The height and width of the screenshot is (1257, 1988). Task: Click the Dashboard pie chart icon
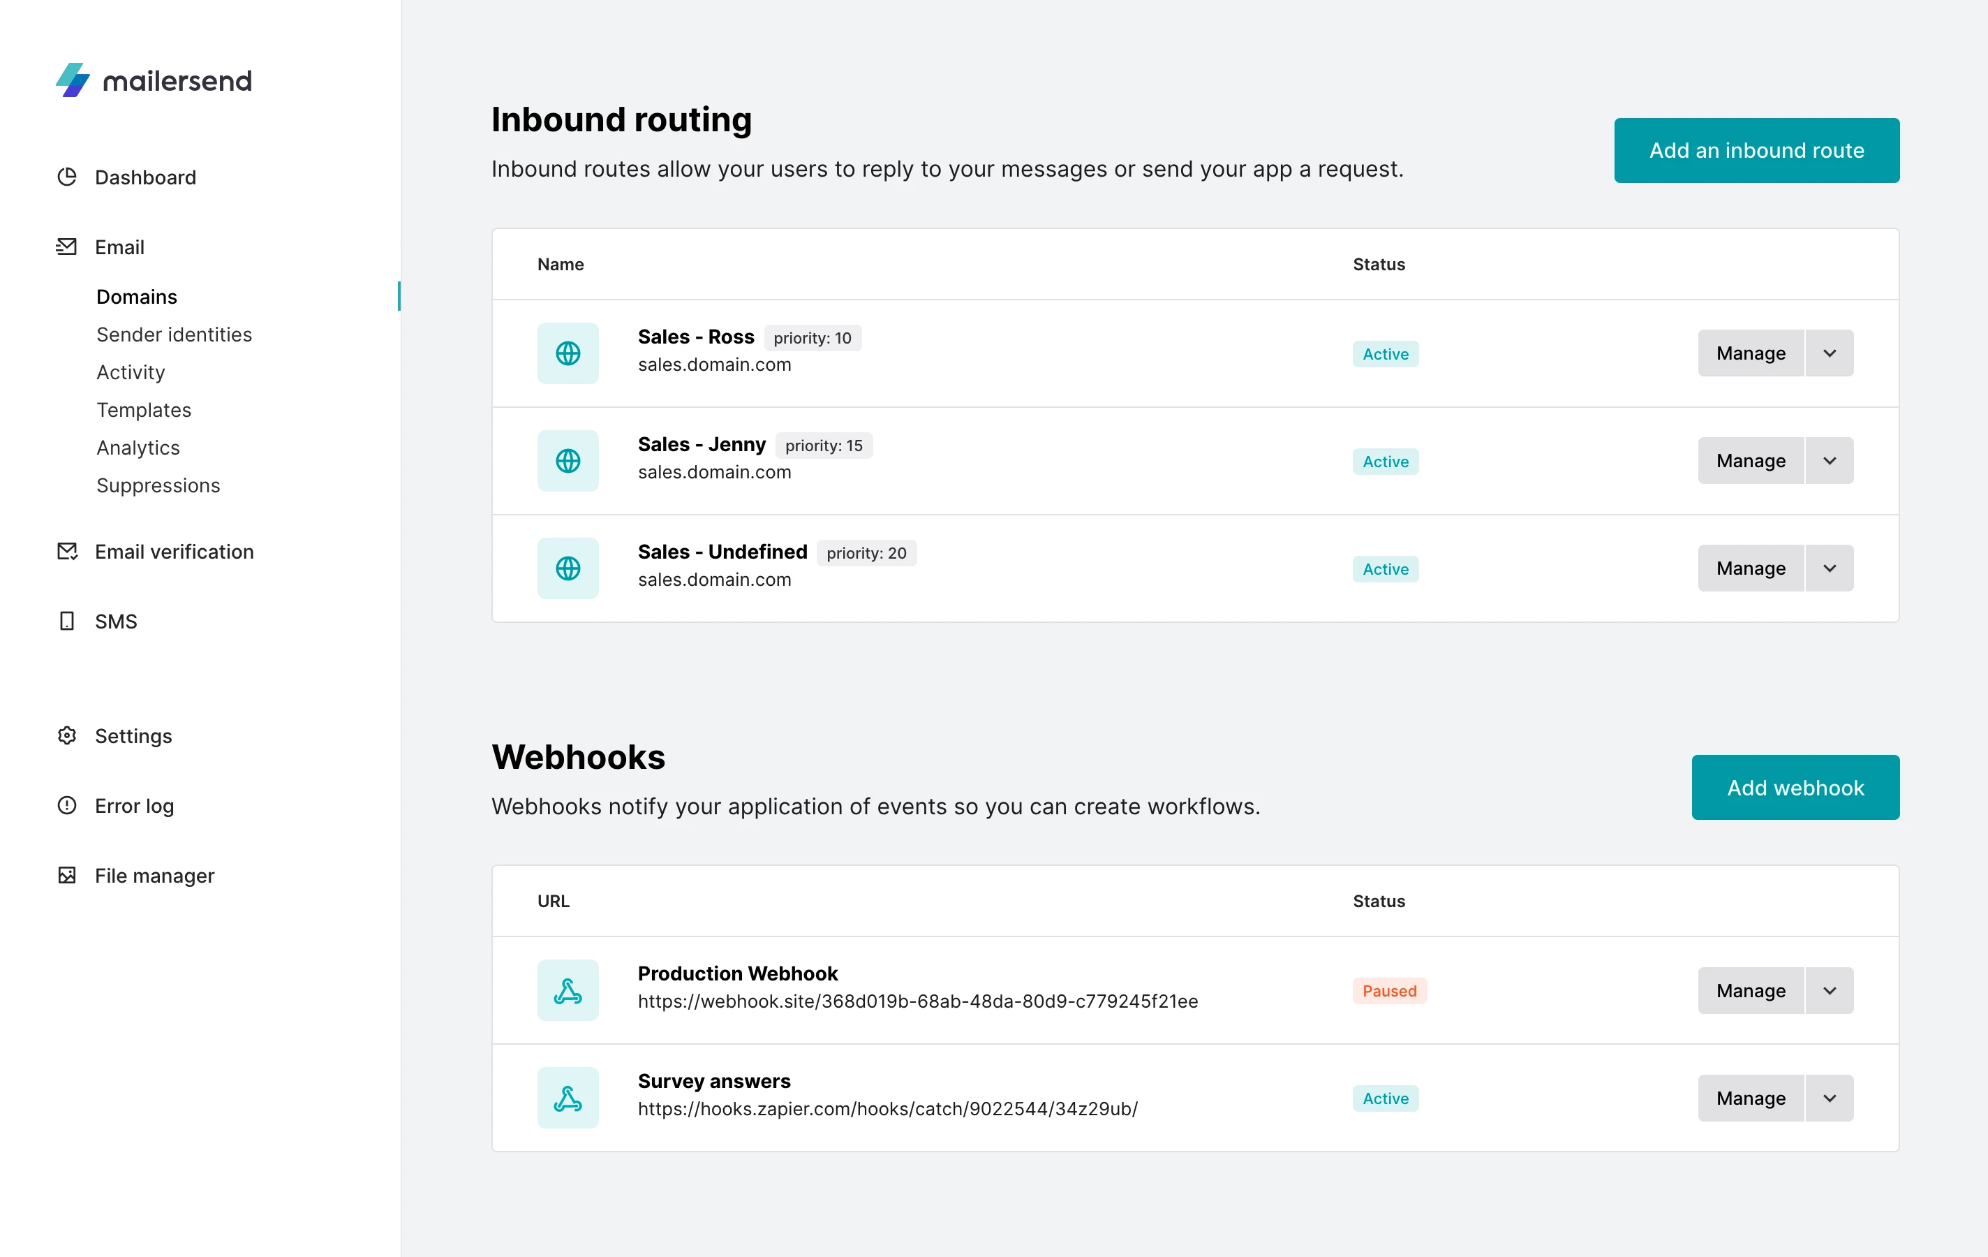pos(67,177)
